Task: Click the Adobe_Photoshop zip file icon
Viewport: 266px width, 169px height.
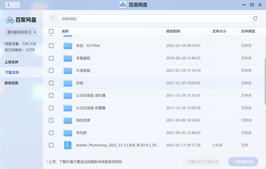Action: coord(68,145)
